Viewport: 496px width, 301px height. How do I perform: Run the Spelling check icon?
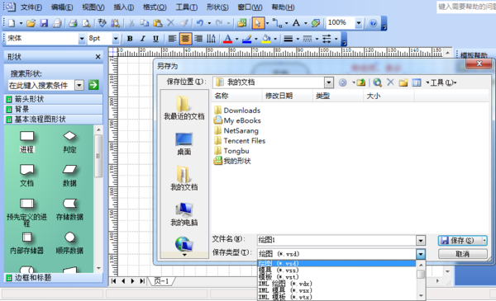102,23
